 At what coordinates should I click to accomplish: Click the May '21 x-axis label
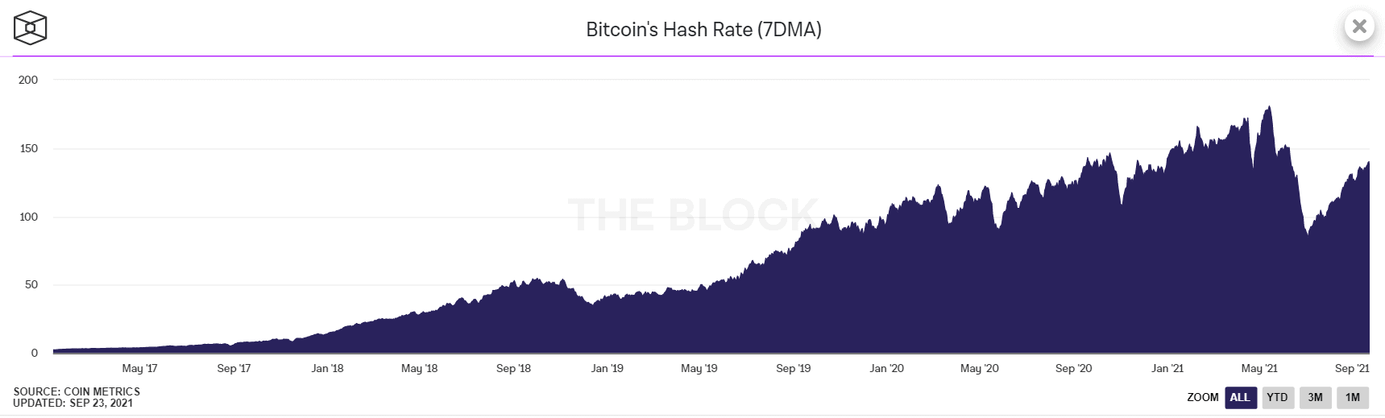(1259, 368)
